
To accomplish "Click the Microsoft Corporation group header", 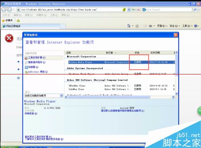I will tap(82, 57).
